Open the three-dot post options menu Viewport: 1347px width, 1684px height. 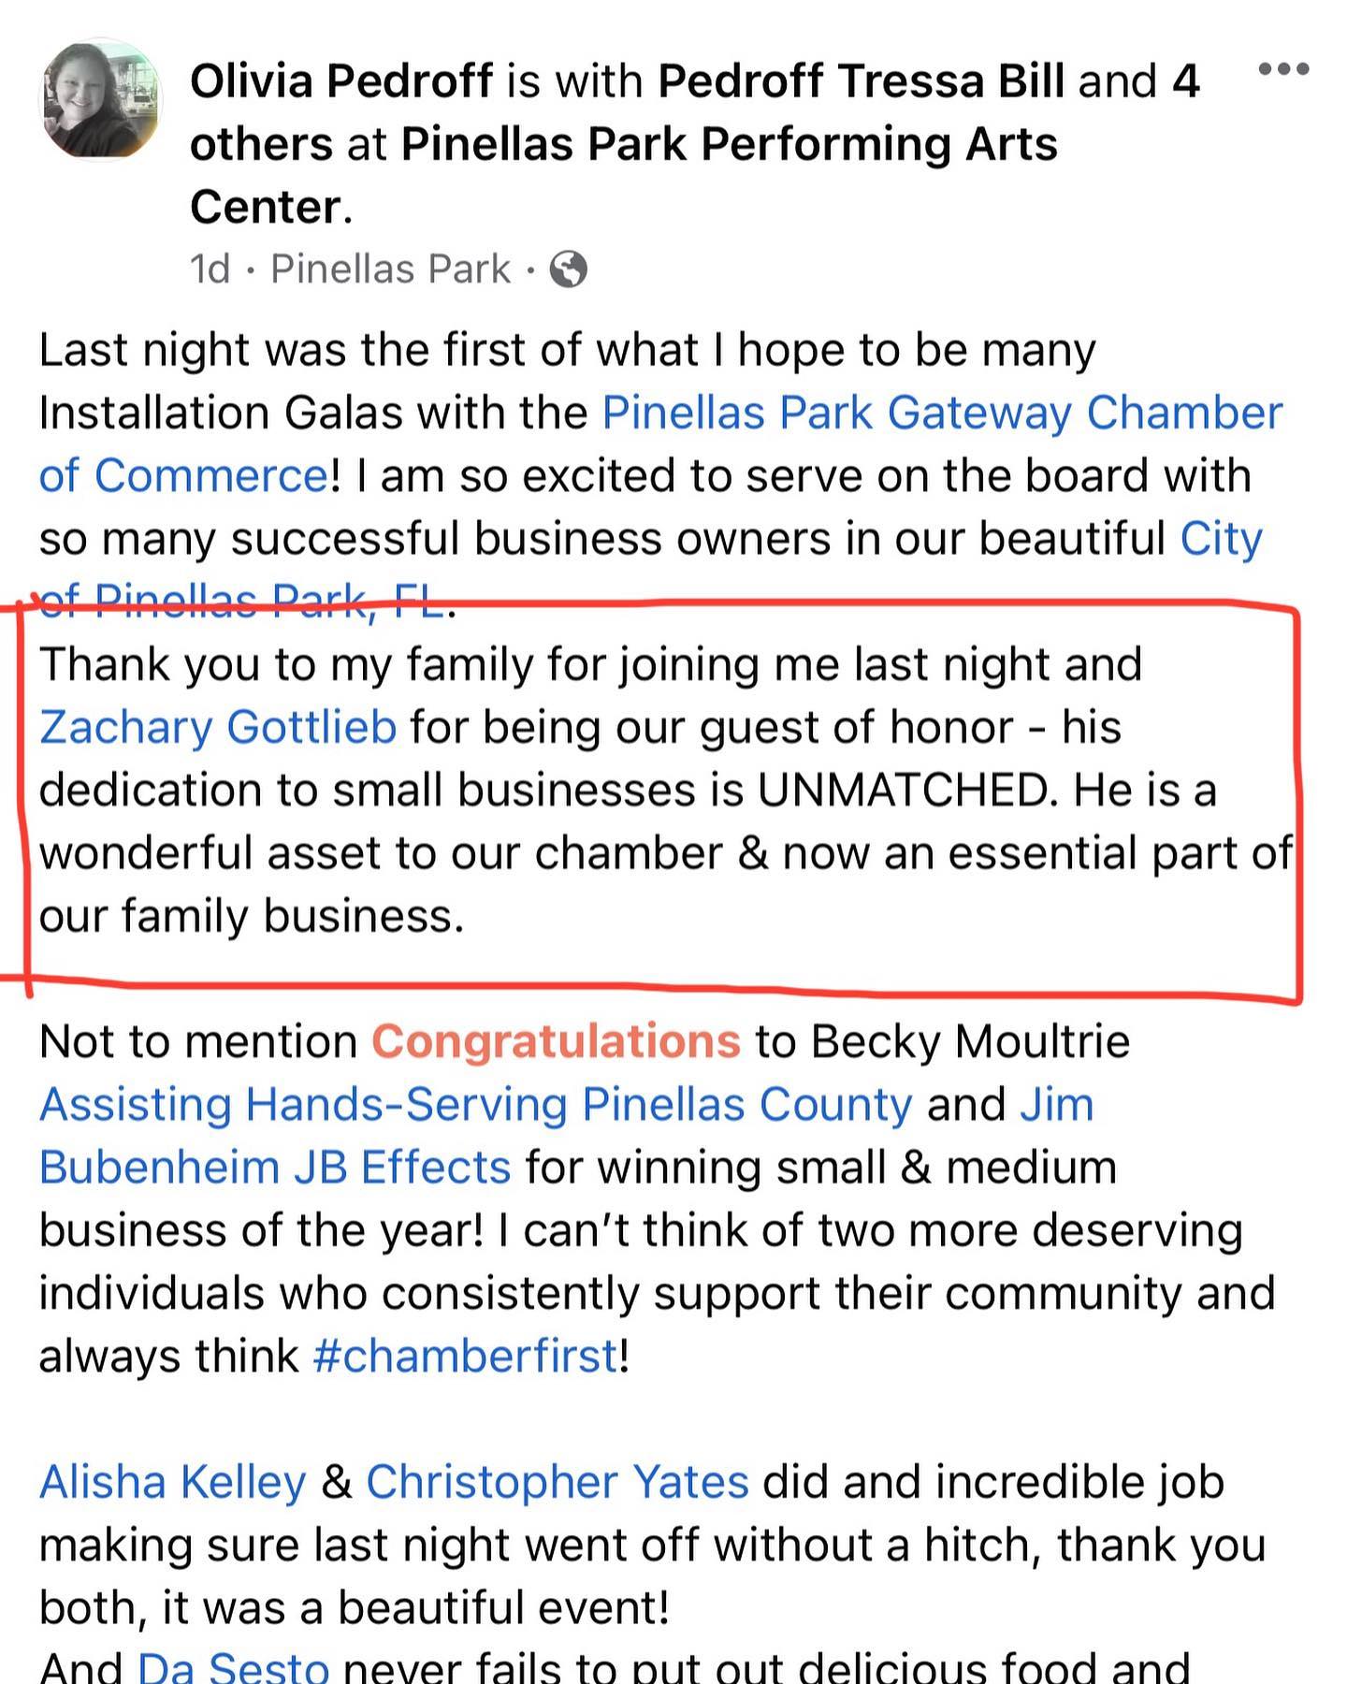tap(1283, 68)
